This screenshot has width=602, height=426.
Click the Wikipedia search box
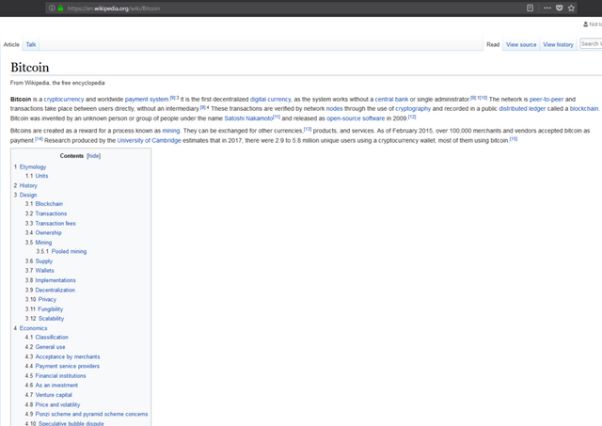pyautogui.click(x=592, y=44)
